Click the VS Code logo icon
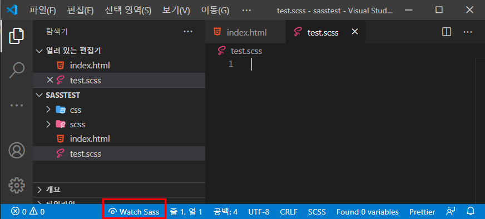This screenshot has height=219, width=485. tap(12, 10)
